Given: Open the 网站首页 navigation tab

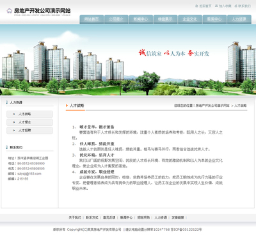Looking at the screenshot, I should pyautogui.click(x=92, y=19).
